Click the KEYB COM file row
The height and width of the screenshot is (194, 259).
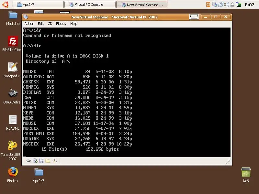(x=77, y=113)
